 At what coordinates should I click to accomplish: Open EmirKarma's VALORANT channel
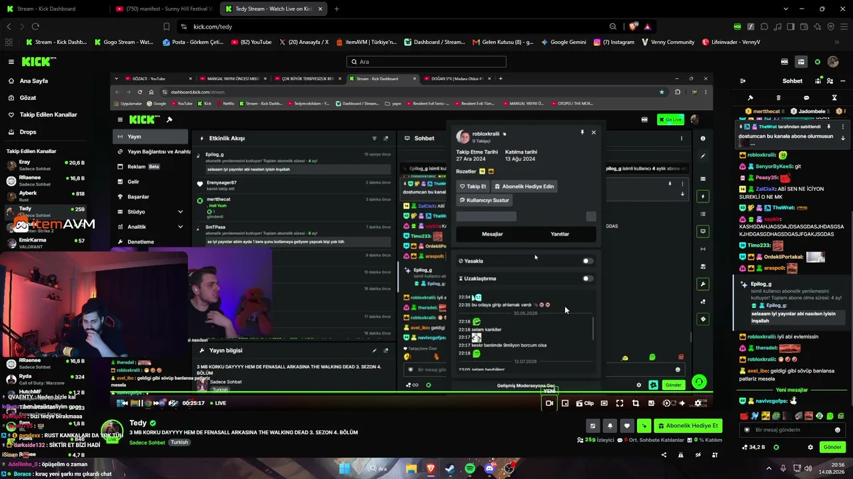click(45, 243)
